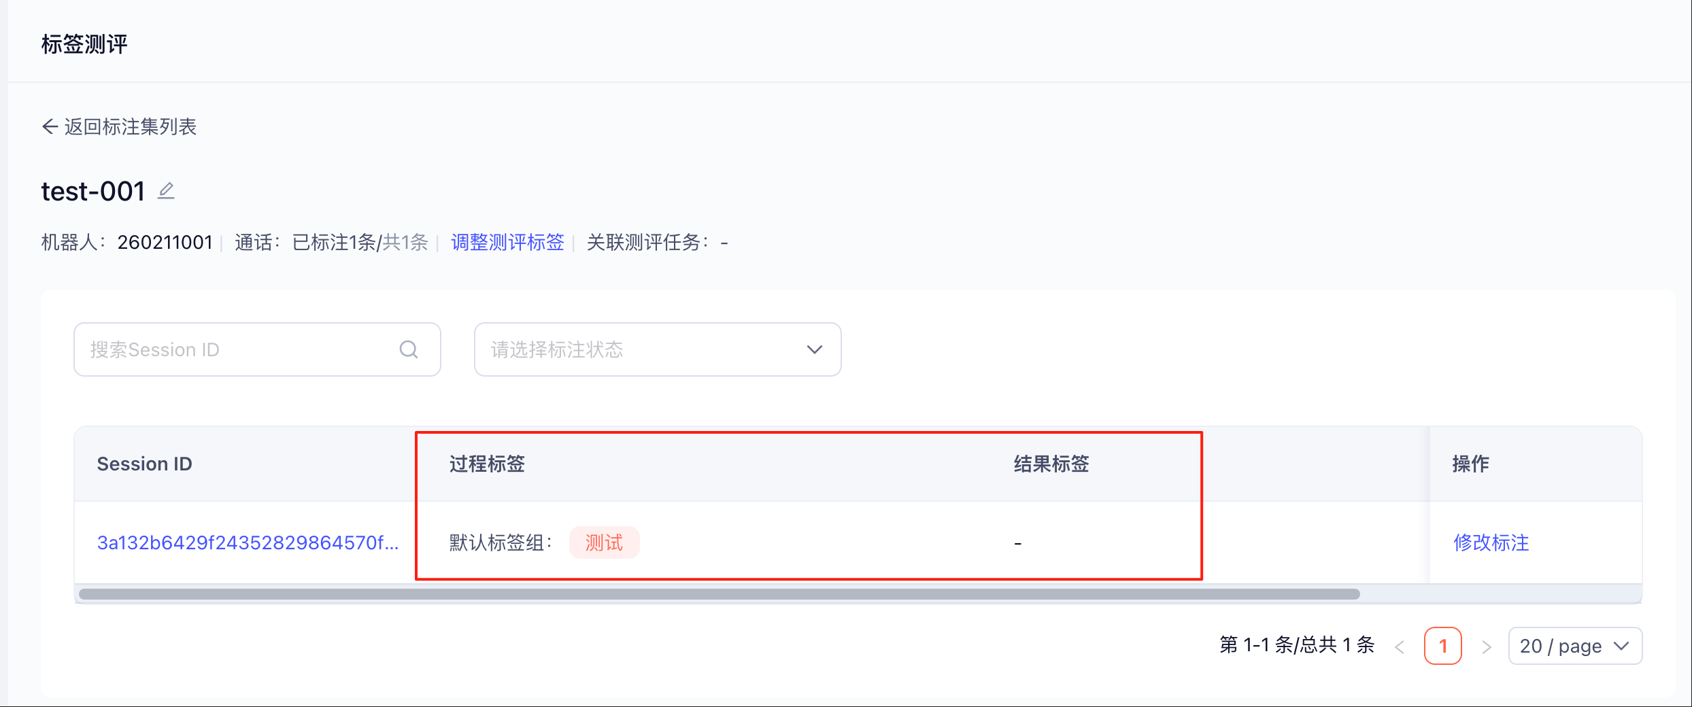Expand the 20 / page size selector
This screenshot has height=707, width=1692.
pyautogui.click(x=1575, y=646)
